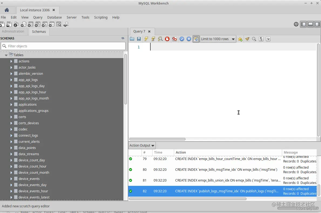Toggle word wrap in editor

click(x=268, y=39)
